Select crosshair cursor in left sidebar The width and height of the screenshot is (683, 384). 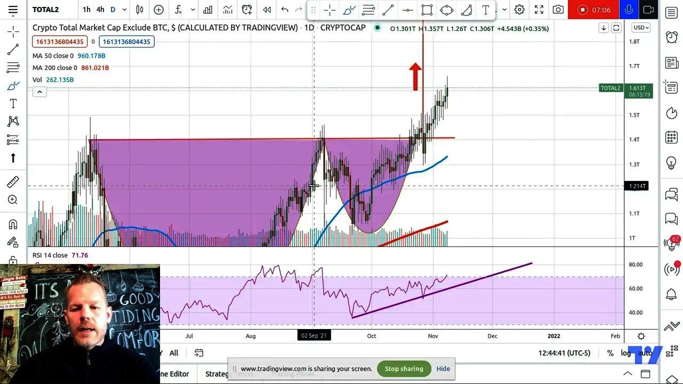13,32
